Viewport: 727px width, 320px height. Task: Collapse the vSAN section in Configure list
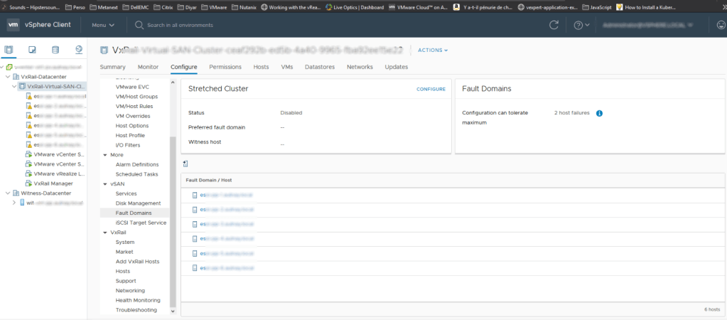(105, 183)
